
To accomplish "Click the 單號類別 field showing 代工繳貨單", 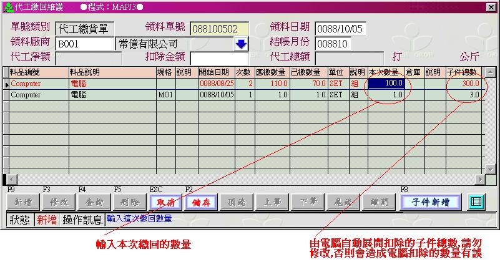I will [85, 29].
